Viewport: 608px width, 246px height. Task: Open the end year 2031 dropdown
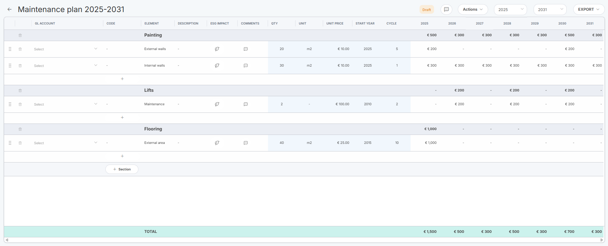550,9
